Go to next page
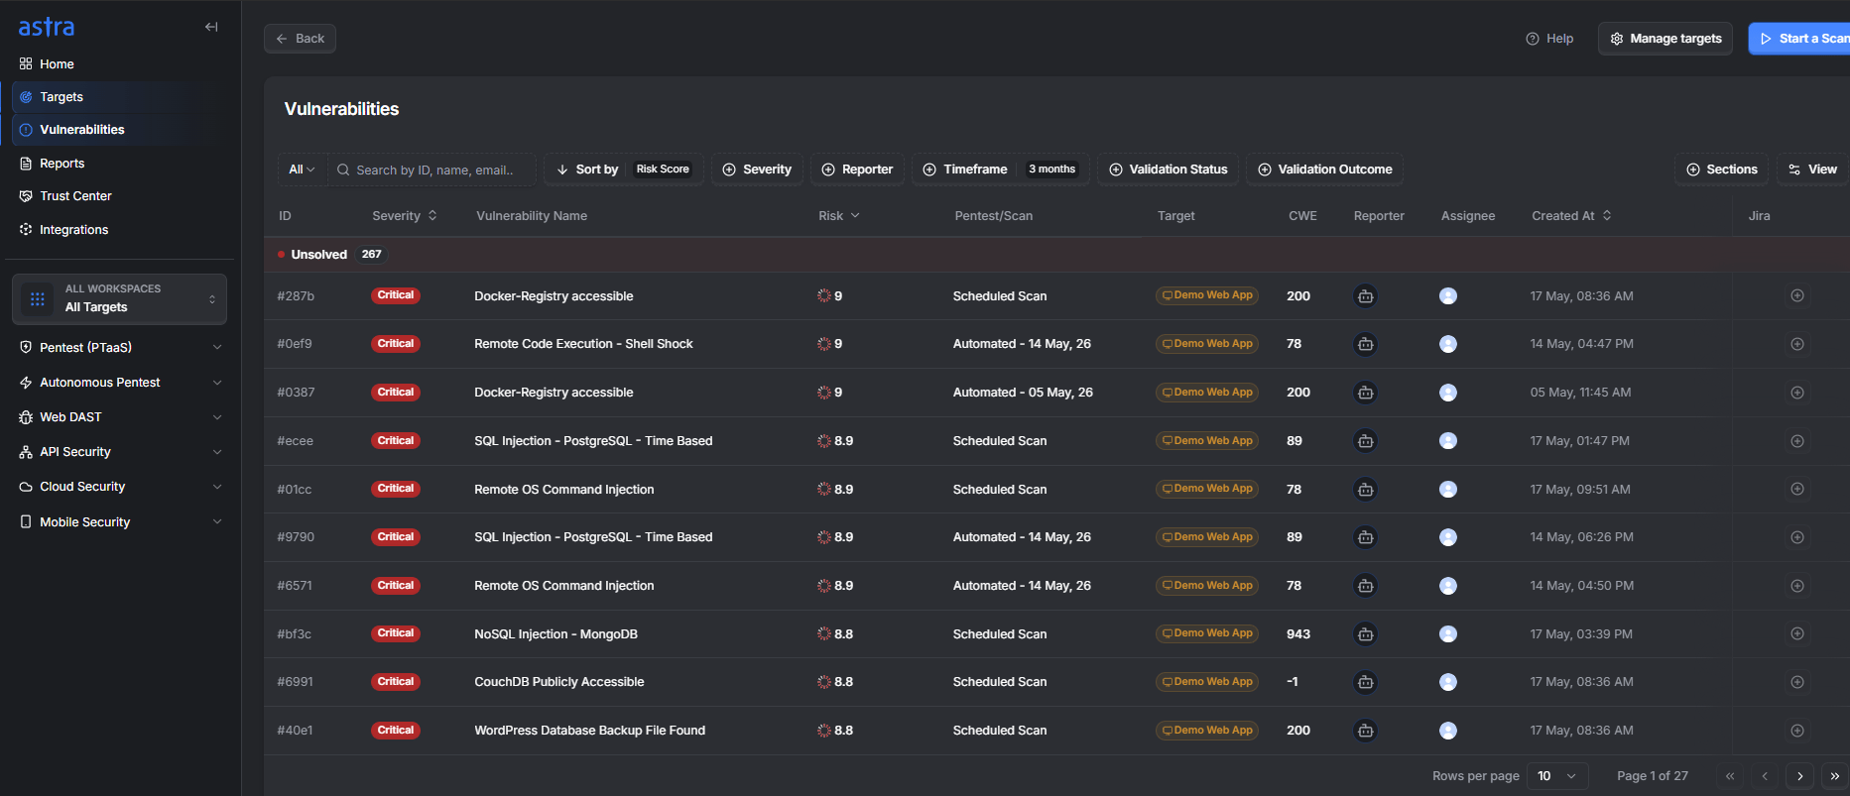The width and height of the screenshot is (1850, 796). [1800, 776]
